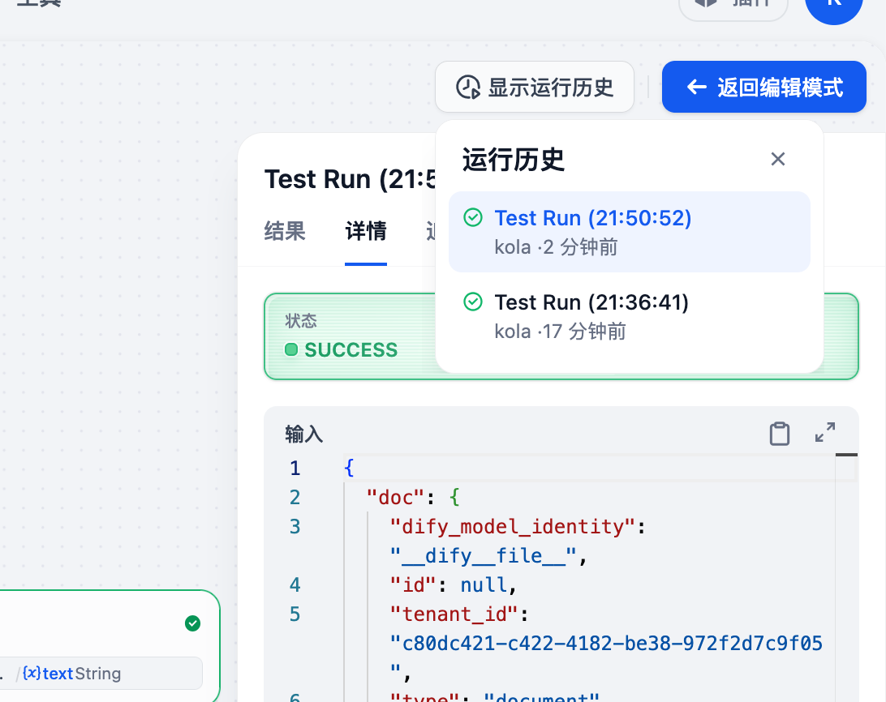Click the run history clock icon
The width and height of the screenshot is (886, 702).
pyautogui.click(x=468, y=88)
